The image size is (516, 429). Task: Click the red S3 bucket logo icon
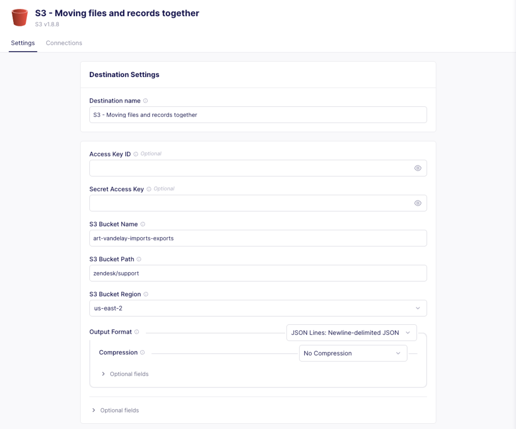[x=20, y=17]
